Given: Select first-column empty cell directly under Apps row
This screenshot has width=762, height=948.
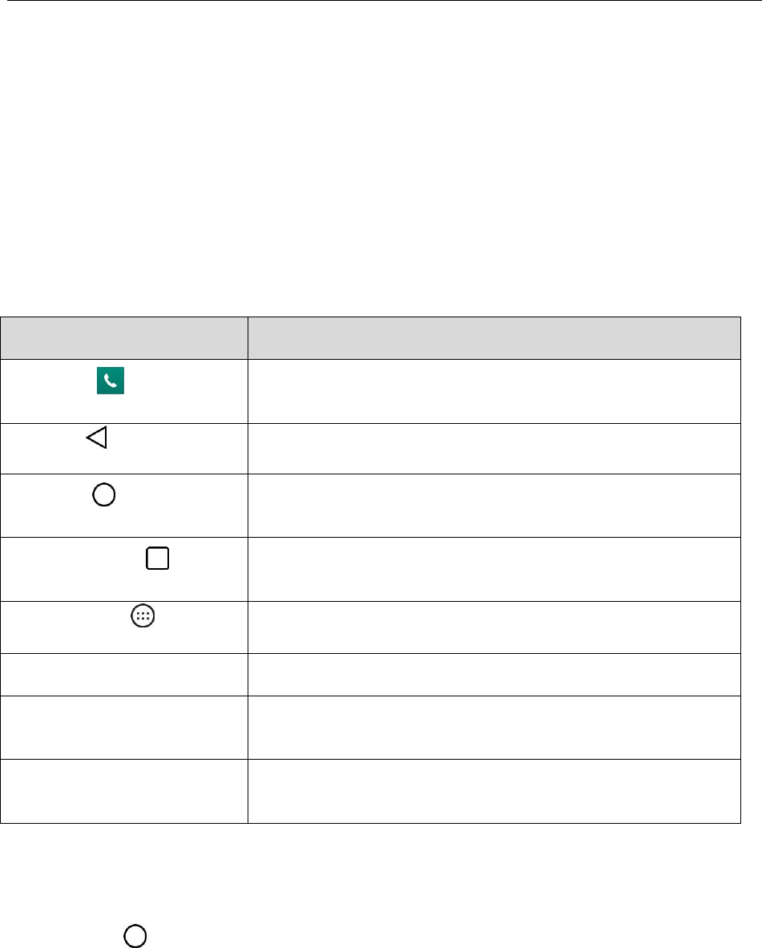Looking at the screenshot, I should click(124, 674).
